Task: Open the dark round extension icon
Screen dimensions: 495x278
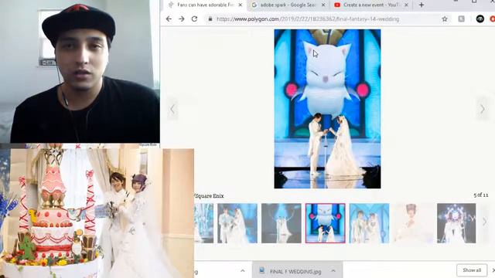Action: point(480,19)
